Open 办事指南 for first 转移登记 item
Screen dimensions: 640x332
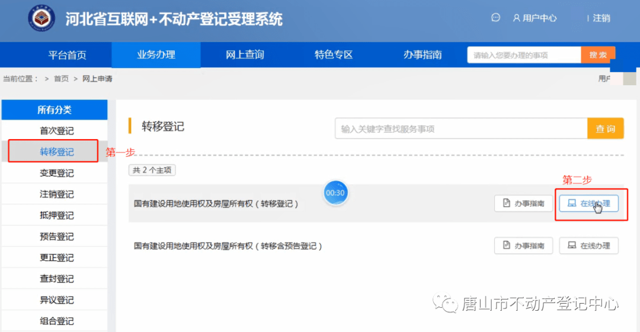pos(524,204)
